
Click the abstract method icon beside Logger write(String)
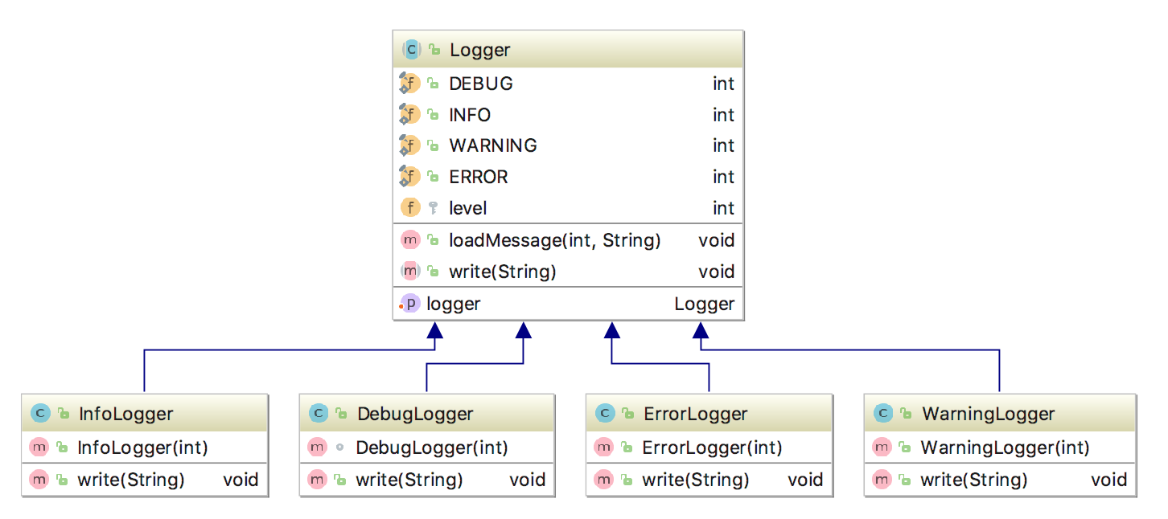tap(411, 272)
